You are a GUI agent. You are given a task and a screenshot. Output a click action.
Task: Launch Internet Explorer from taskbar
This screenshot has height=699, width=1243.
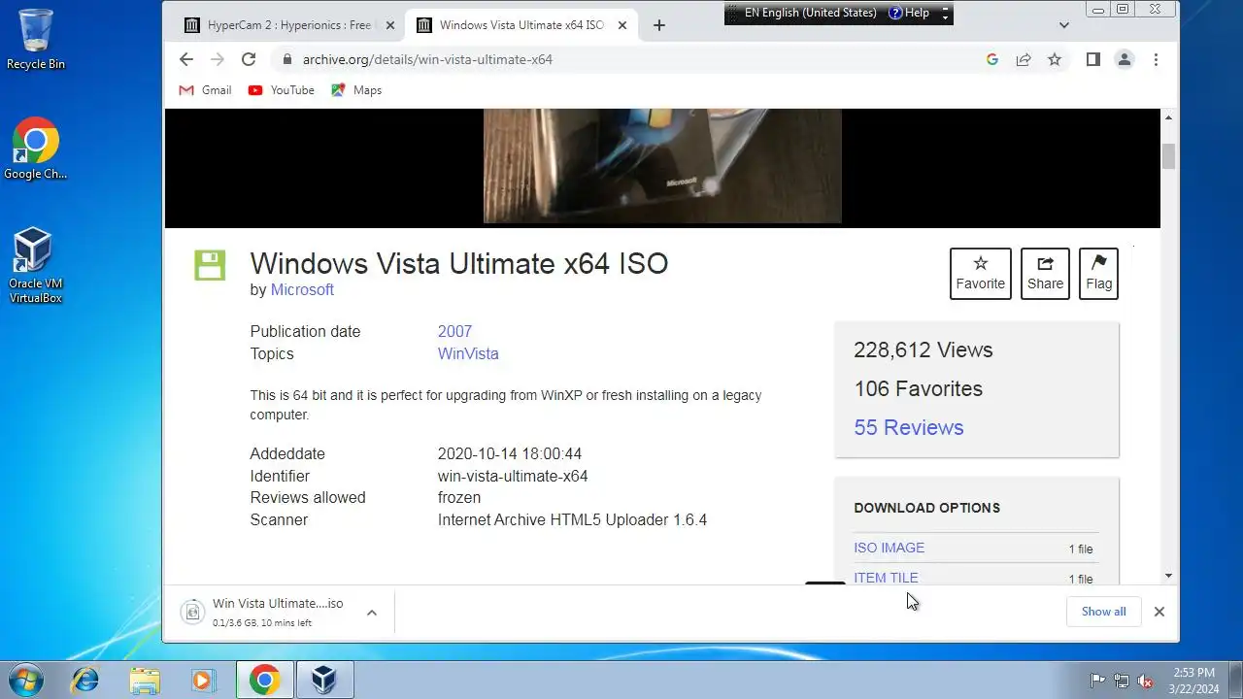(x=85, y=680)
